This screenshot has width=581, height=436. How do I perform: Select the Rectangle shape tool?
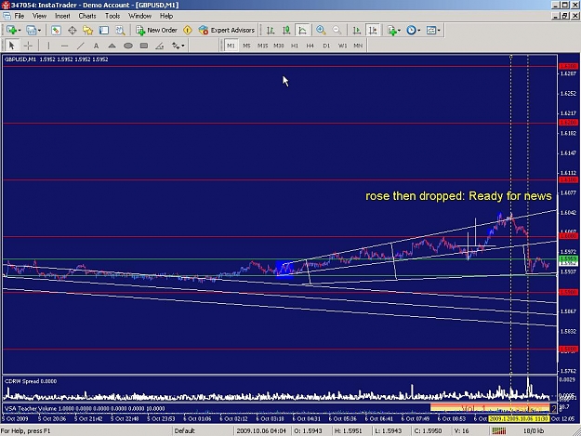144,46
